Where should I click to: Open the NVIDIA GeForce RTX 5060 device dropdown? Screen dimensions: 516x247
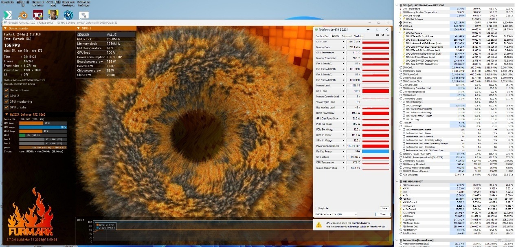pos(336,214)
